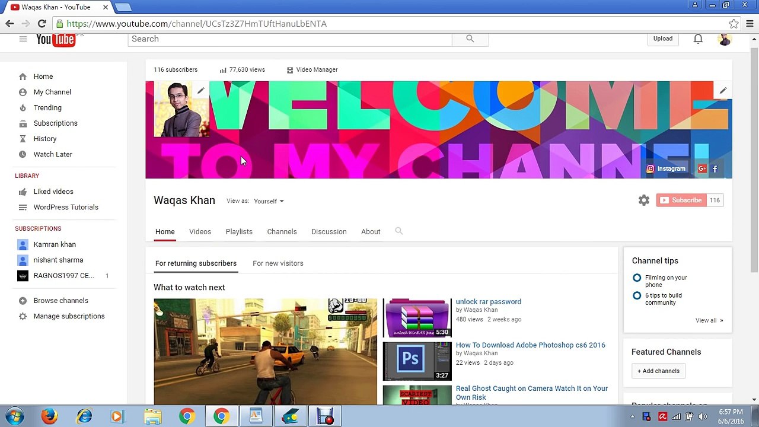Launch Firefox from the taskbar
This screenshot has height=427, width=759.
(x=49, y=416)
